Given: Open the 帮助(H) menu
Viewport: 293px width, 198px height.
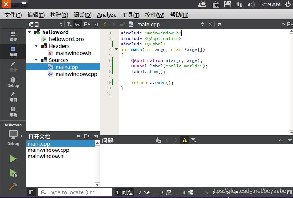Looking at the screenshot, I should tap(179, 15).
